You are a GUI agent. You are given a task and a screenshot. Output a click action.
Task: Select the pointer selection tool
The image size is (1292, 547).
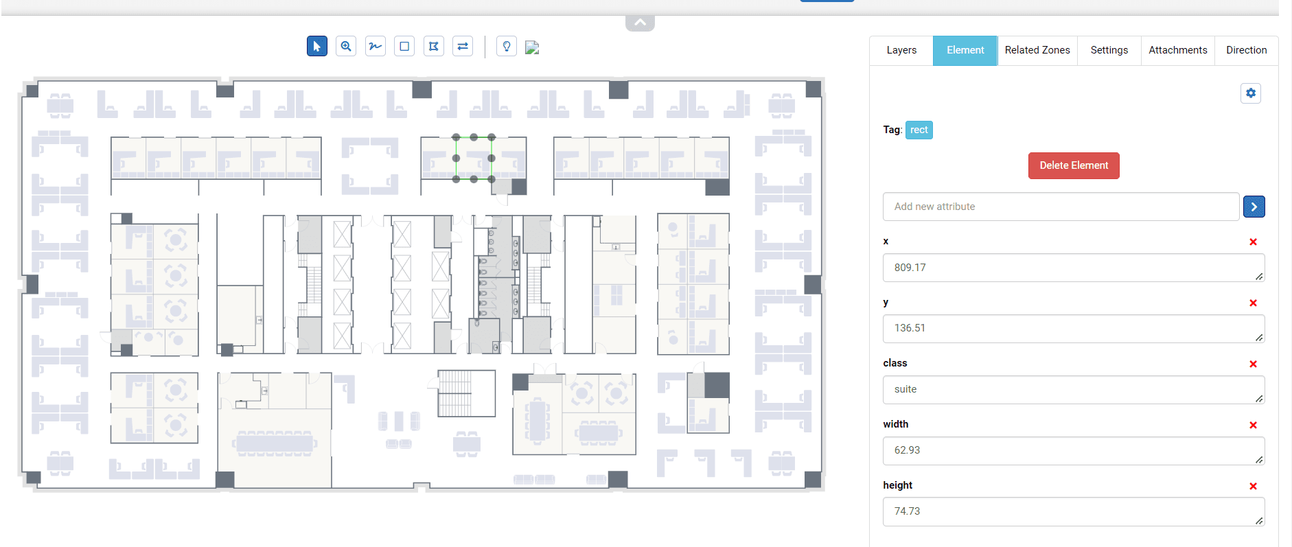coord(316,47)
